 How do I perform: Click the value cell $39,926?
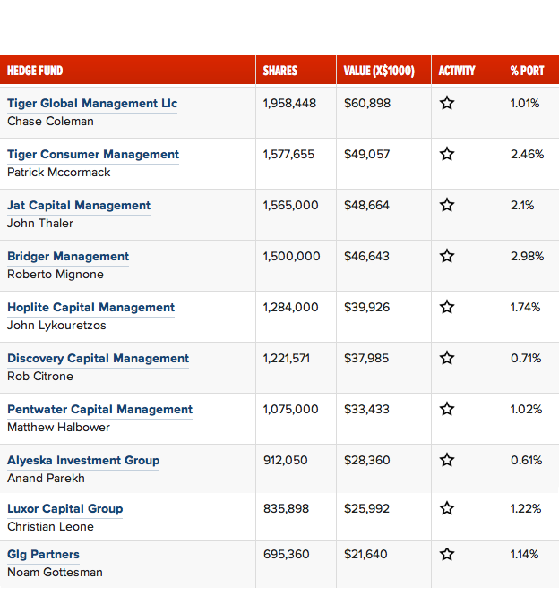[x=366, y=307]
